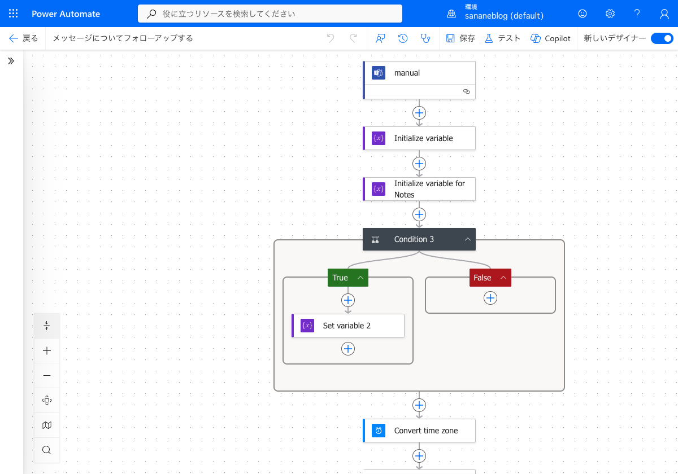This screenshot has width=678, height=474.
Task: Open Initialize variable for Notes action
Action: [x=419, y=189]
